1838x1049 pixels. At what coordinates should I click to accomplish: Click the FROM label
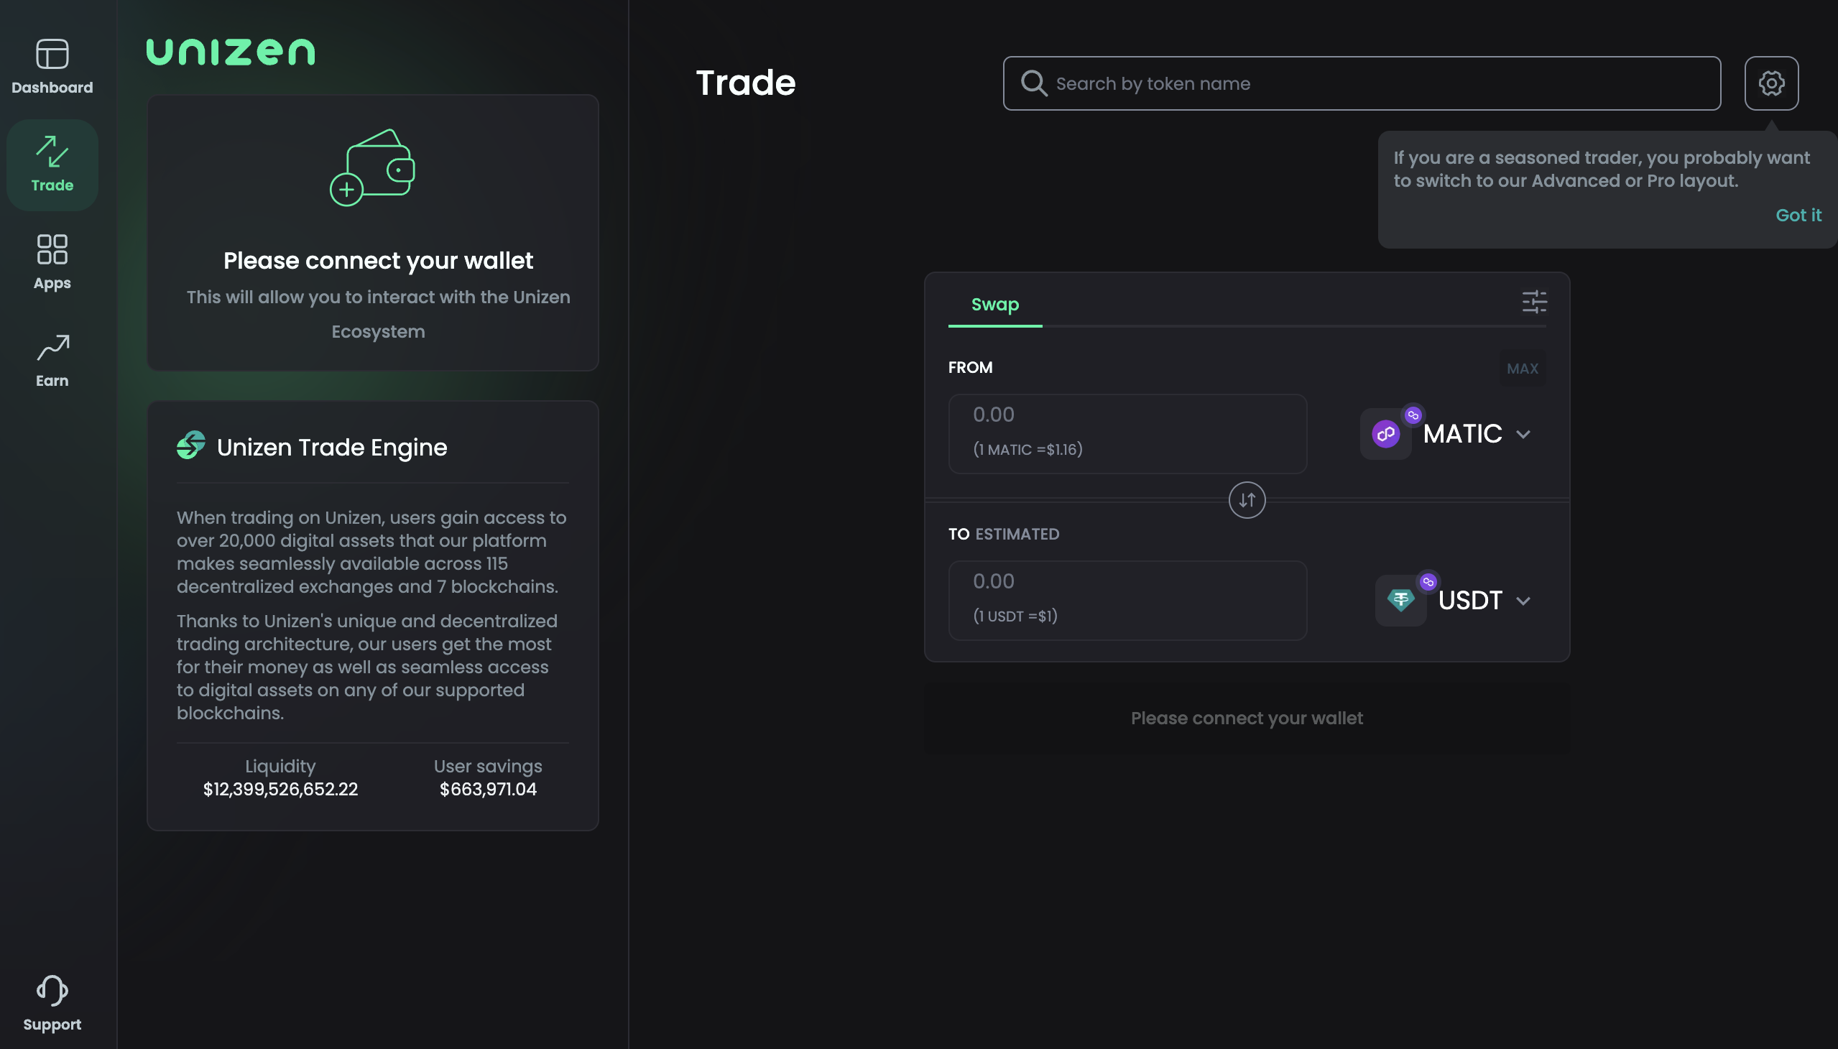(970, 367)
